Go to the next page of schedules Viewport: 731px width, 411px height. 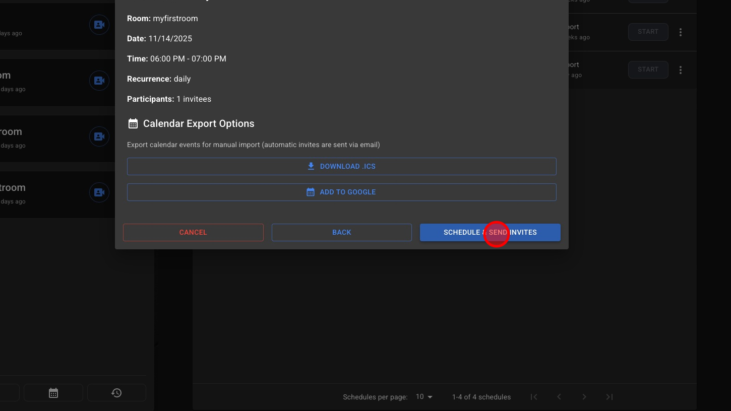pos(584,397)
